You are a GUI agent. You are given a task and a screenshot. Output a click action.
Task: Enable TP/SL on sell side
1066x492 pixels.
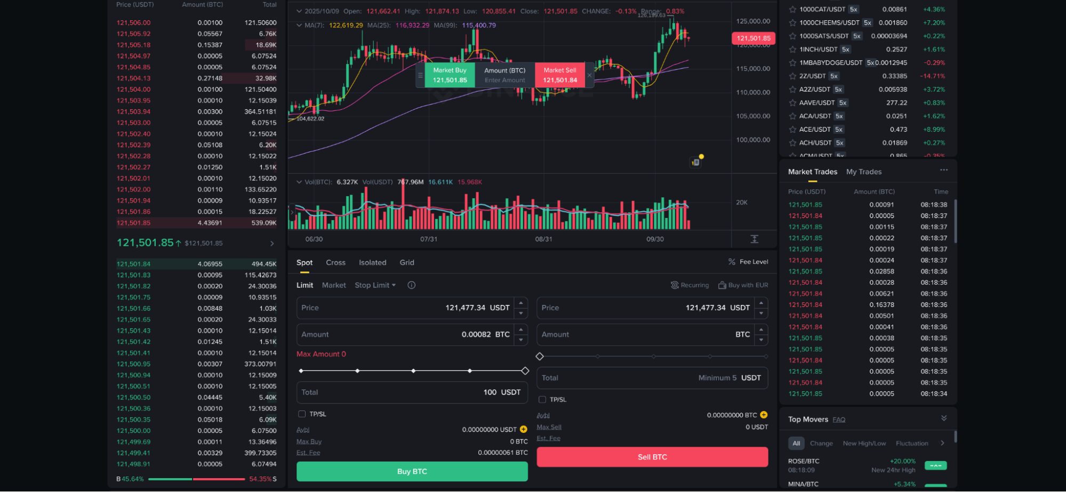pos(542,399)
